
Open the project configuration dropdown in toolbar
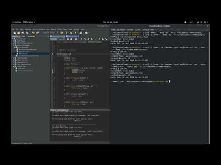point(50,33)
